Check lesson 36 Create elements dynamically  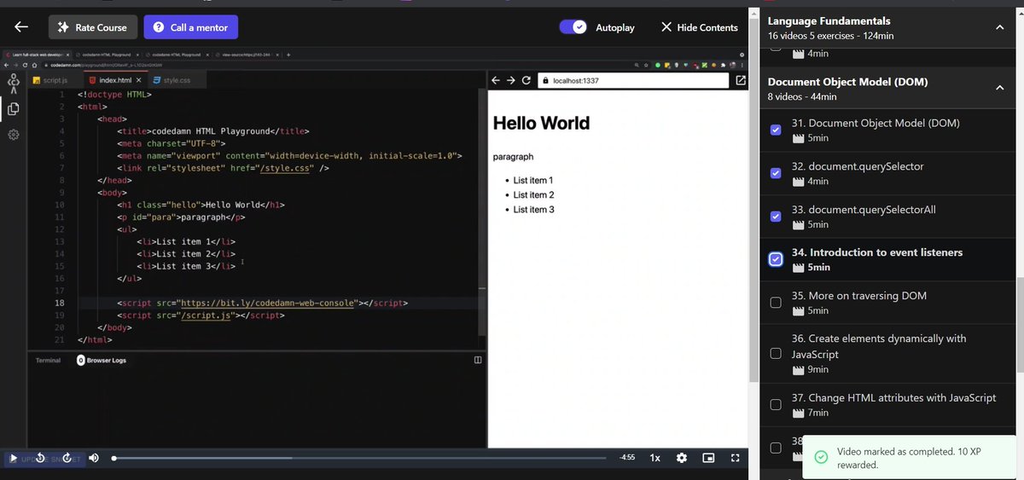[x=776, y=354]
